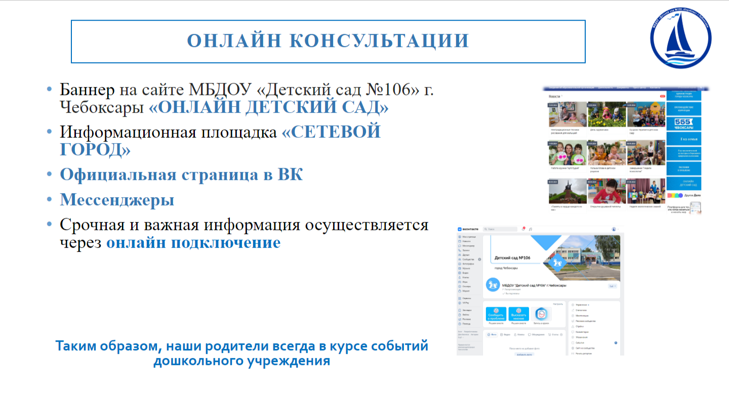Click the rocking horse group avatar
Viewport: 729px width, 408px height.
tap(492, 285)
